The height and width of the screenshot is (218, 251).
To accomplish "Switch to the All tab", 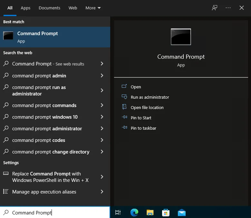I will [10, 8].
